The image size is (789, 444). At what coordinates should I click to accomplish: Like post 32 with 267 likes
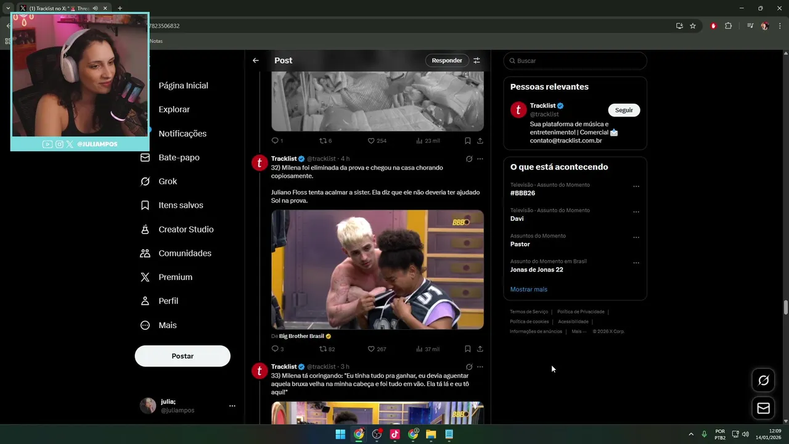(377, 349)
